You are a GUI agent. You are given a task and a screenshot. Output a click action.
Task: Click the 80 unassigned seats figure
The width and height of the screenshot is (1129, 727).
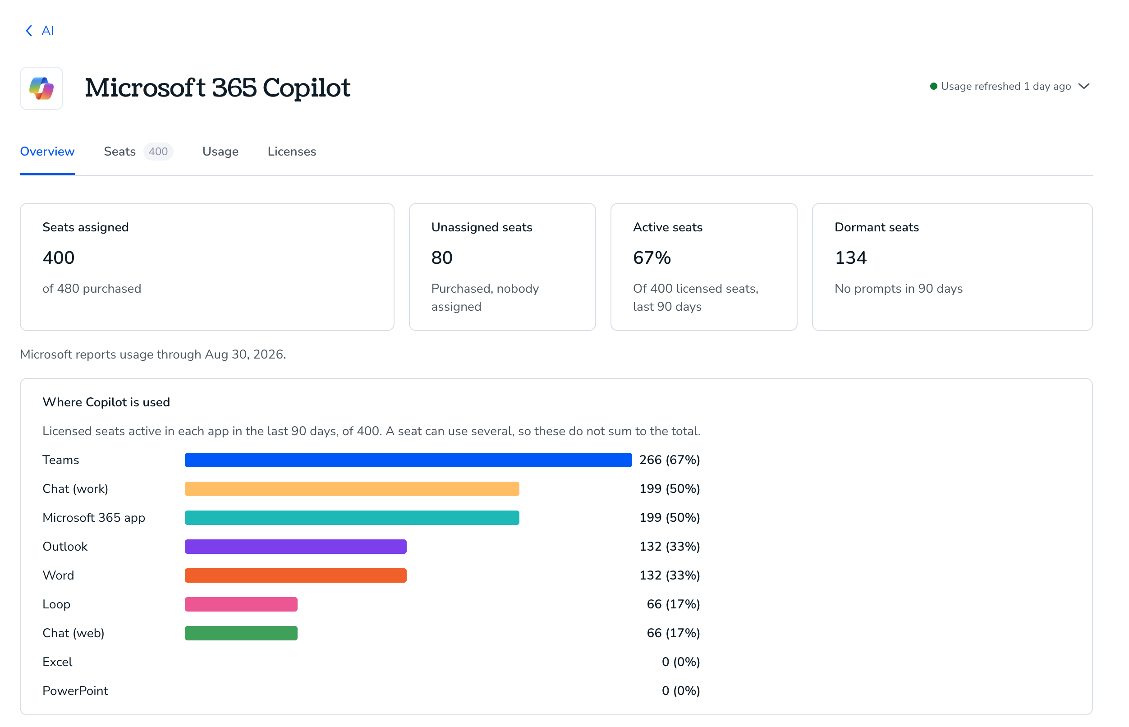coord(442,258)
